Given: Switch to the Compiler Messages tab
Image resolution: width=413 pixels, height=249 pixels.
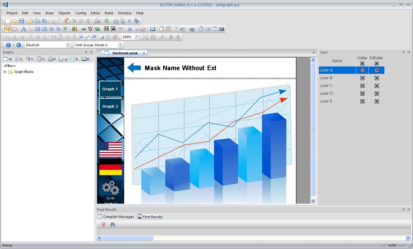Looking at the screenshot, I should 116,217.
